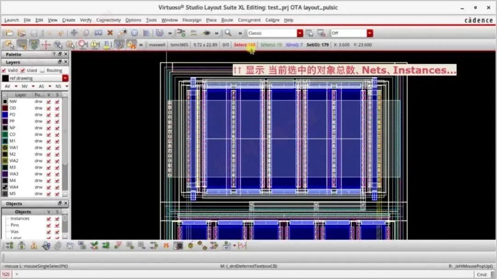Toggle selectable checkbox for OD layer
The image size is (497, 279).
57,108
